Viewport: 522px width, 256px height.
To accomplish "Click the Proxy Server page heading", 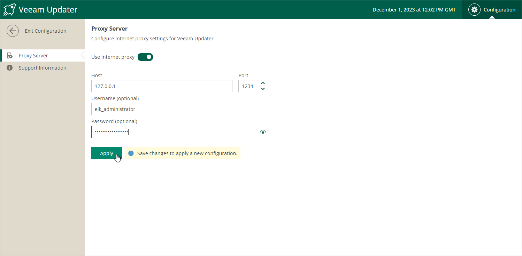I will (x=109, y=29).
